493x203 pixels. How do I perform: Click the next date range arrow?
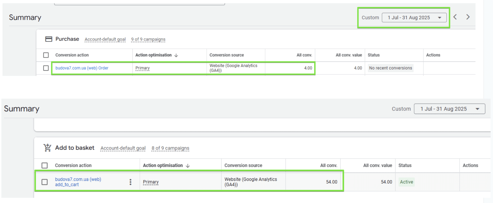tap(468, 17)
